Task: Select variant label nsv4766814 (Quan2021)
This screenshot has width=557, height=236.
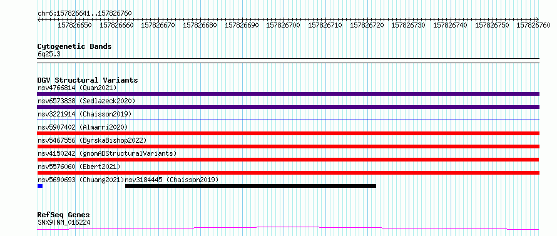Action: pos(77,88)
